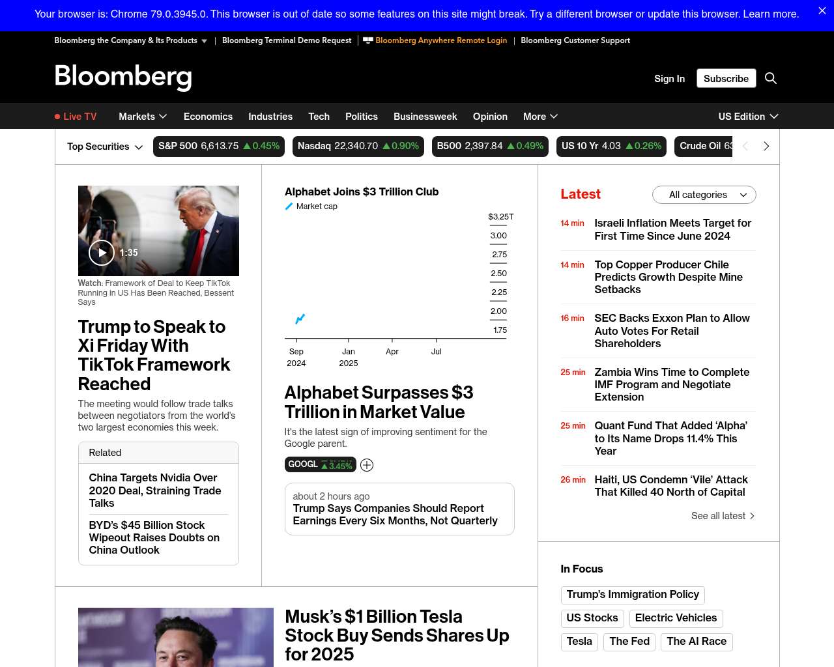Select the Nasdaq ticker chip
The height and width of the screenshot is (667, 834).
click(358, 147)
